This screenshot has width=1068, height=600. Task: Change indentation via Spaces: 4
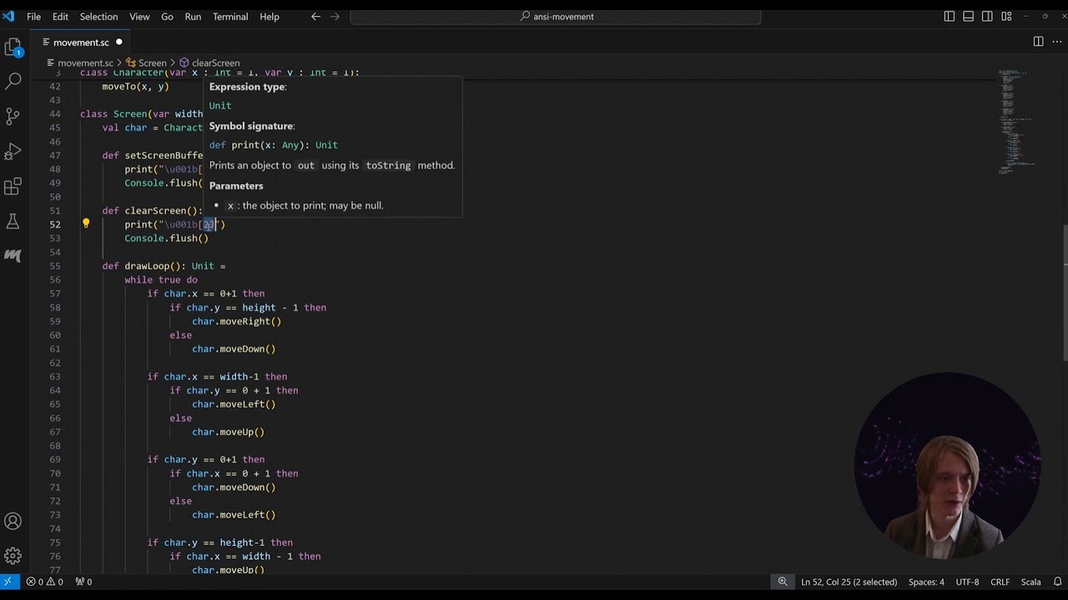pyautogui.click(x=926, y=582)
